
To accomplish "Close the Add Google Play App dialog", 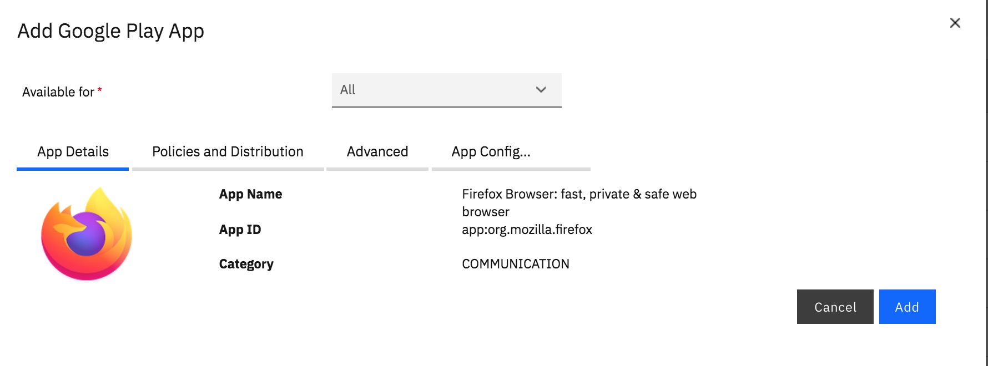I will (x=955, y=23).
